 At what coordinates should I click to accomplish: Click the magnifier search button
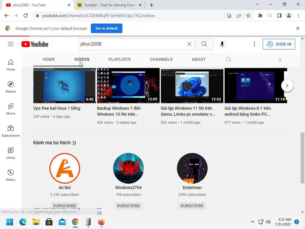pyautogui.click(x=204, y=44)
